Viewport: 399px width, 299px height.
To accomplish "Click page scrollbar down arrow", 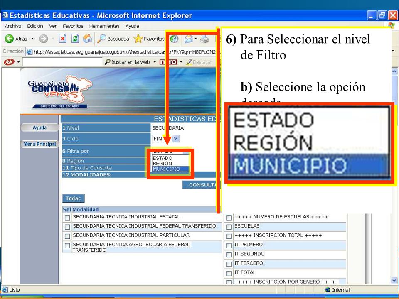I will tap(394, 280).
